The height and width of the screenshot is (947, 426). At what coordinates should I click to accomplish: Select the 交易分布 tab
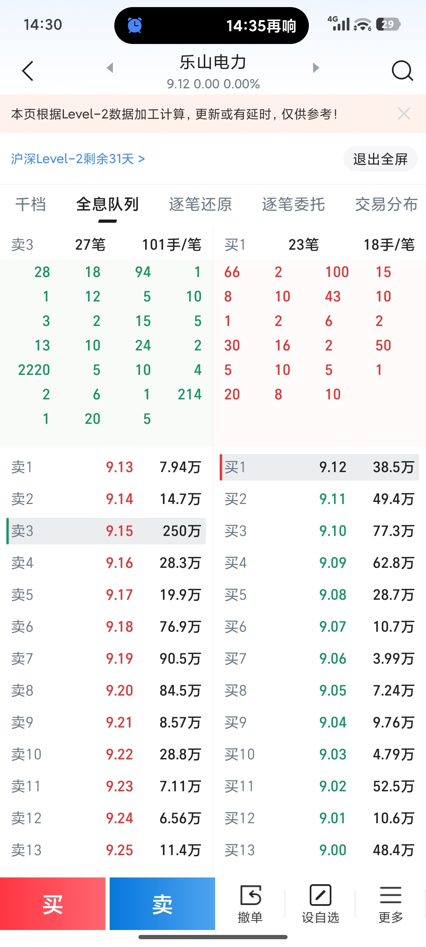[386, 204]
